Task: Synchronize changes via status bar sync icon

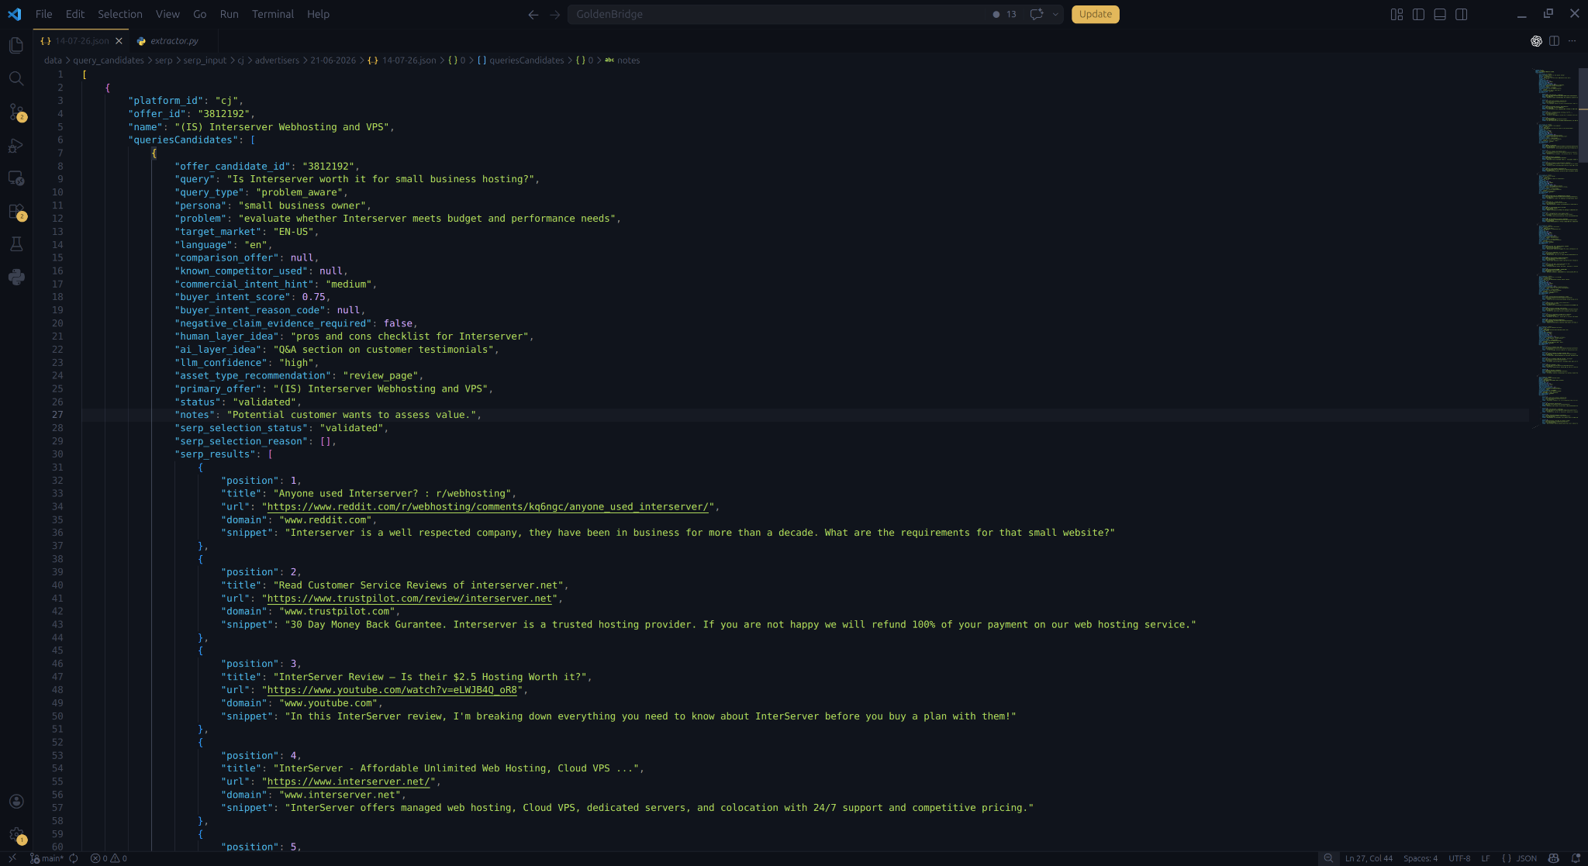Action: point(74,858)
